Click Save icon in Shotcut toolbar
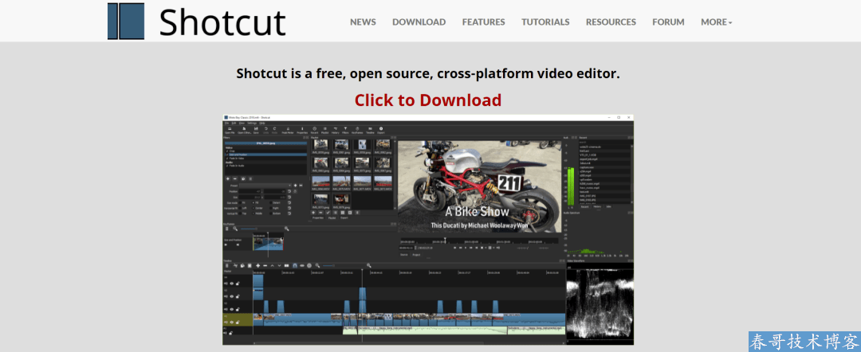 pyautogui.click(x=256, y=128)
